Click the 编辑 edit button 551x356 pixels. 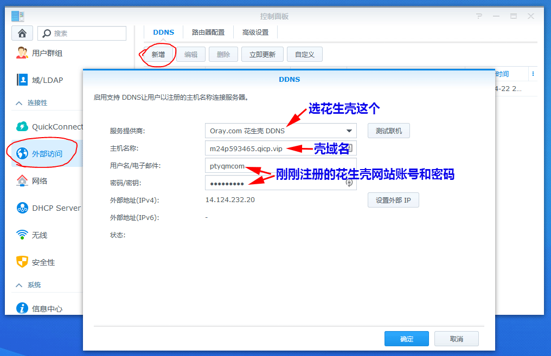[191, 54]
